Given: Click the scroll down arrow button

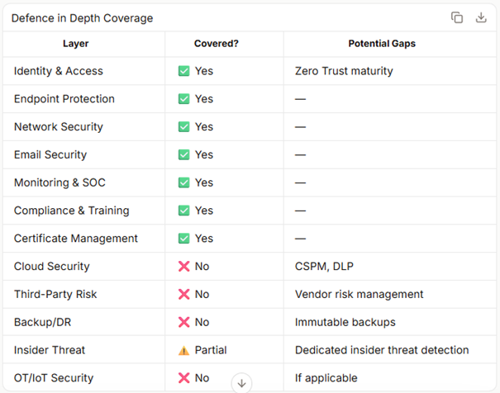Looking at the screenshot, I should (x=241, y=382).
